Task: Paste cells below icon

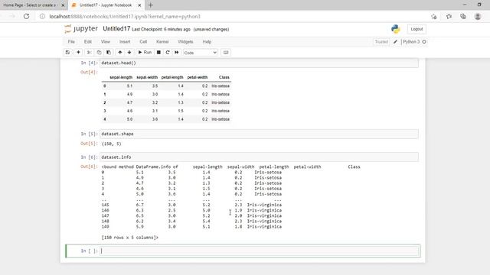Action: tap(109, 53)
